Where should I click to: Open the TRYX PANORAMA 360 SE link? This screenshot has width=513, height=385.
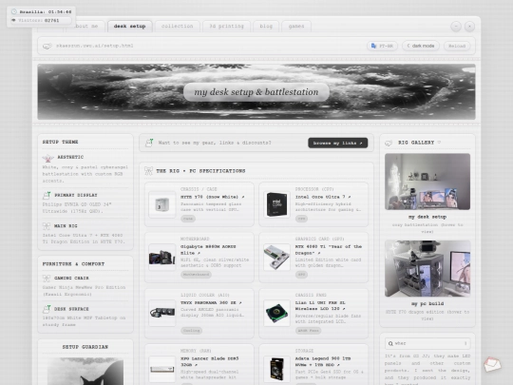[211, 303]
